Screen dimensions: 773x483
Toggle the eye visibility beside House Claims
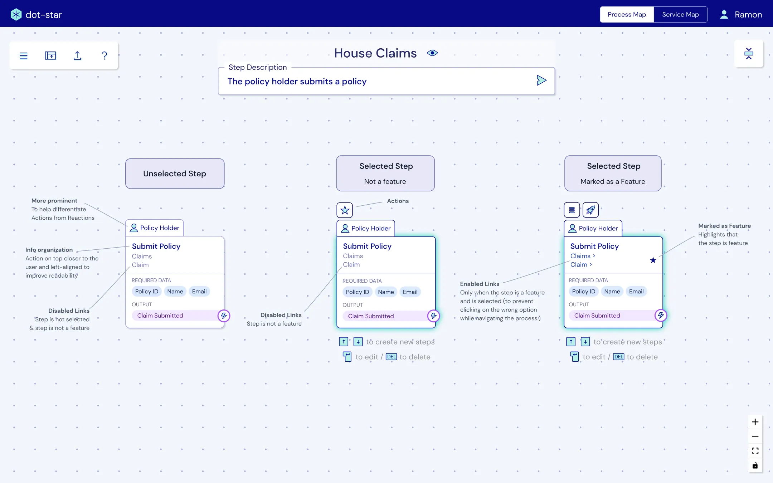click(432, 53)
